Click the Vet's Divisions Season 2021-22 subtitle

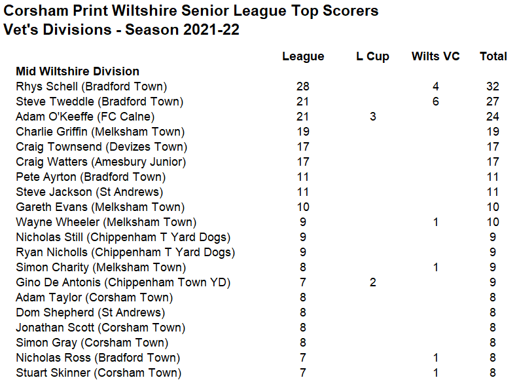(x=121, y=30)
